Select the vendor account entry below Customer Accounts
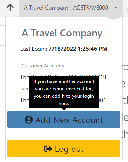The image size is (128, 162). pyautogui.click(x=63, y=100)
